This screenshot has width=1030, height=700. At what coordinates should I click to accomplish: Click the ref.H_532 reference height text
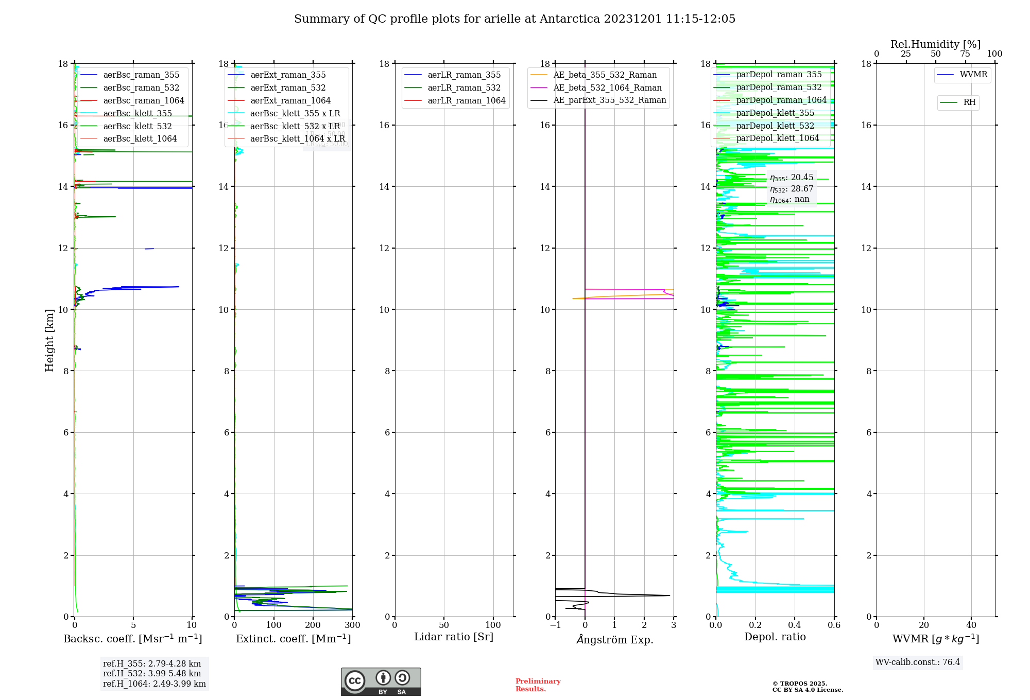click(152, 674)
